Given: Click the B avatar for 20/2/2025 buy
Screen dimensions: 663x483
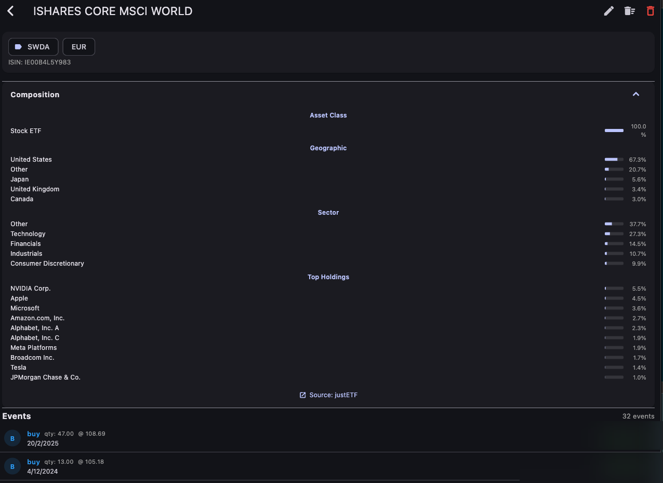Looking at the screenshot, I should coord(12,438).
